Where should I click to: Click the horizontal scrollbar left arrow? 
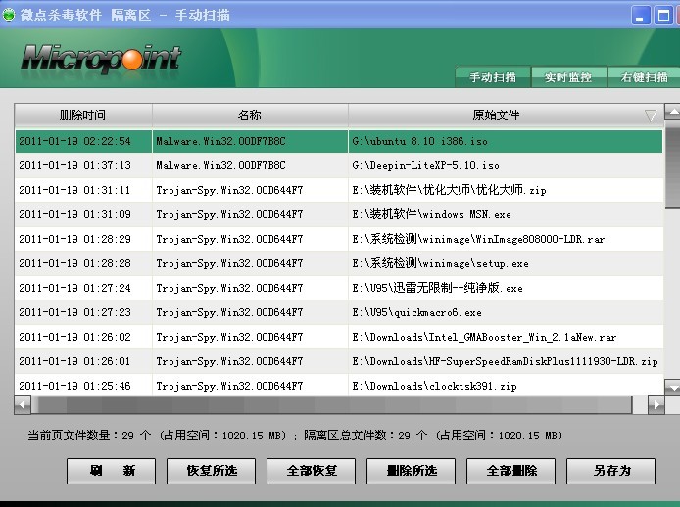23,405
